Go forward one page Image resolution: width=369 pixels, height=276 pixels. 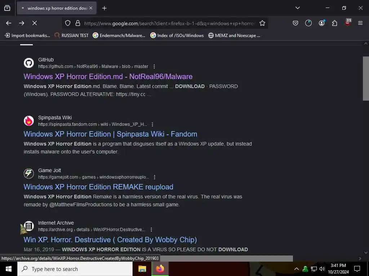coord(22,23)
